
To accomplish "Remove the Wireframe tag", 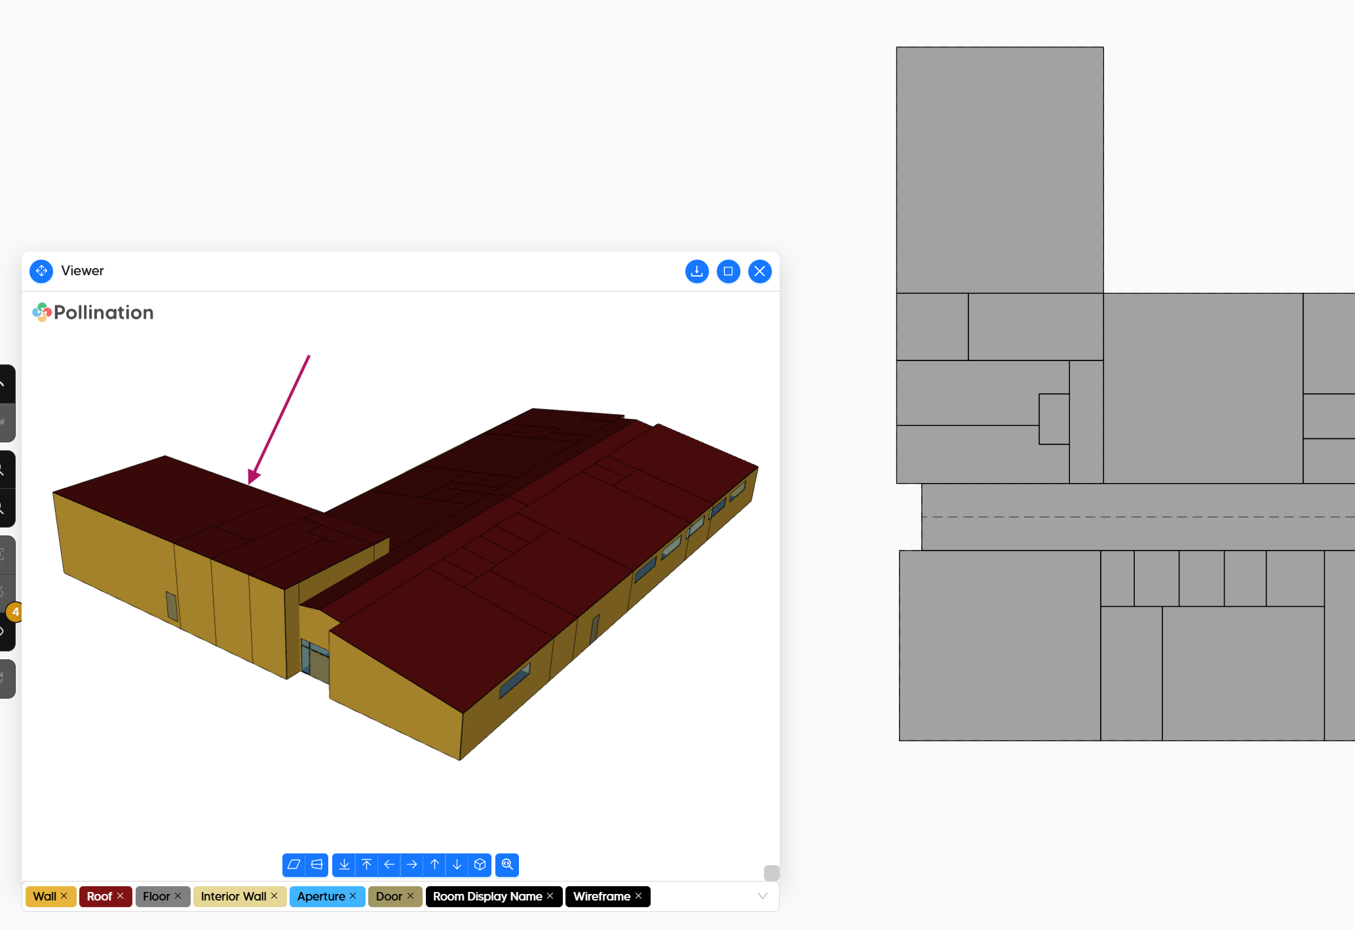I will click(639, 896).
